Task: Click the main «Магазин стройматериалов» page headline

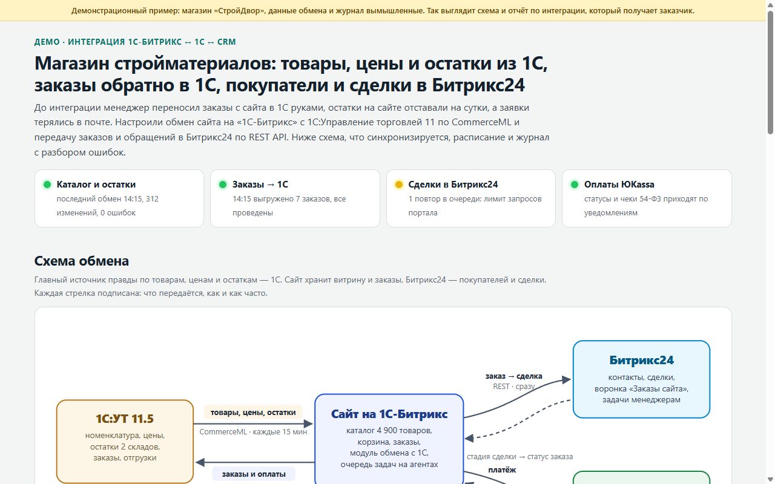Action: pyautogui.click(x=291, y=74)
